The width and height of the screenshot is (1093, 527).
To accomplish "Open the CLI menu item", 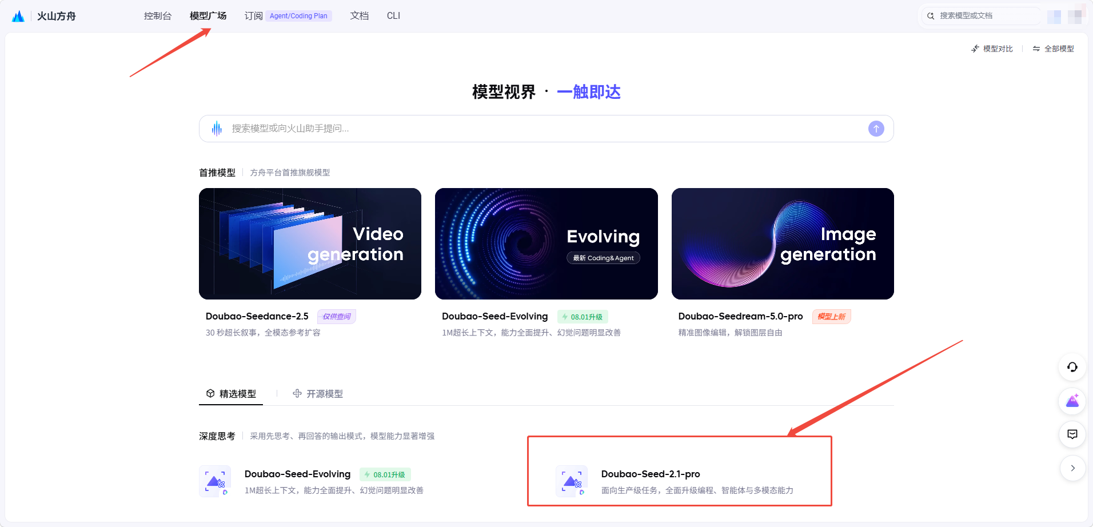I will click(x=393, y=16).
